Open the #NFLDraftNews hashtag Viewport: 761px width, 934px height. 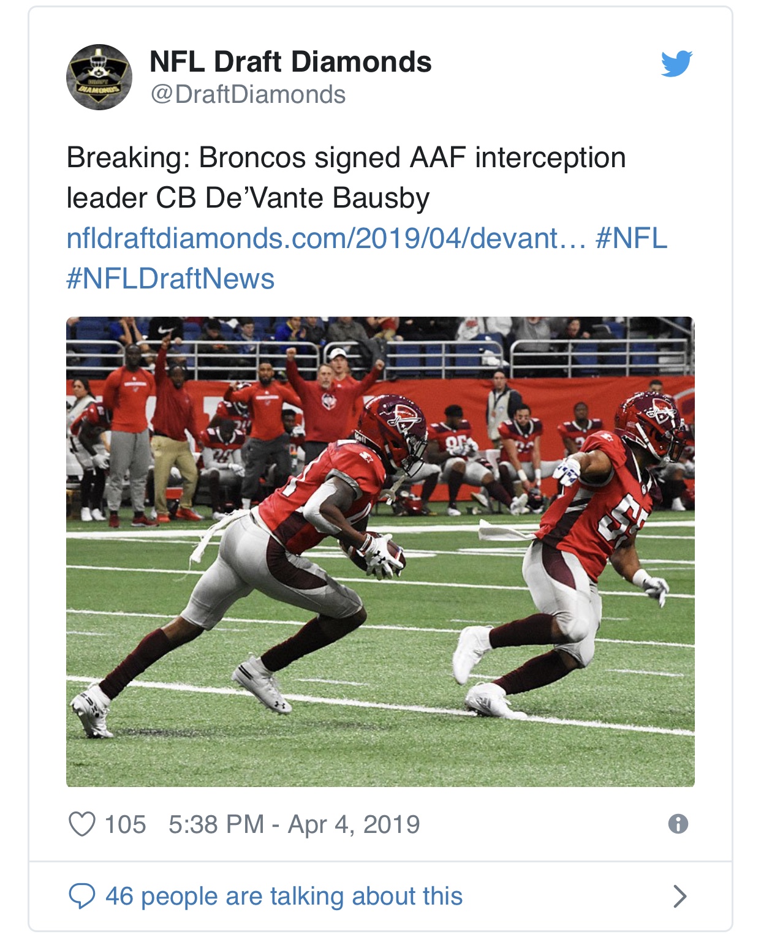(170, 279)
